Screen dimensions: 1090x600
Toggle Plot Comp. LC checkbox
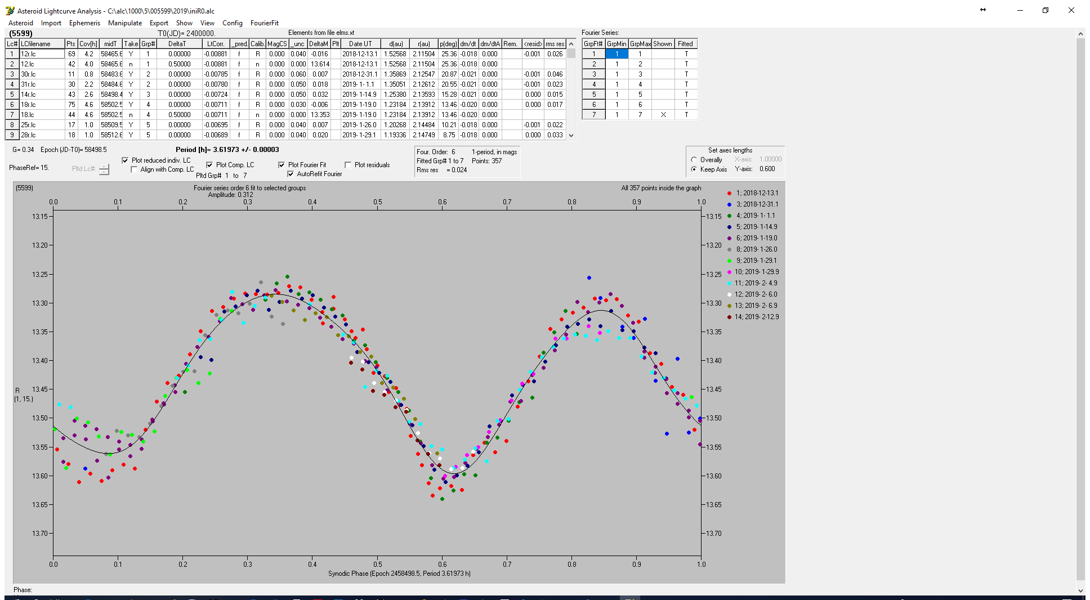209,165
